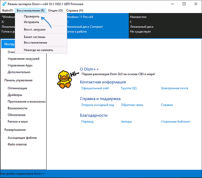Open 'Управление Appx' in the sidebar

point(20,65)
